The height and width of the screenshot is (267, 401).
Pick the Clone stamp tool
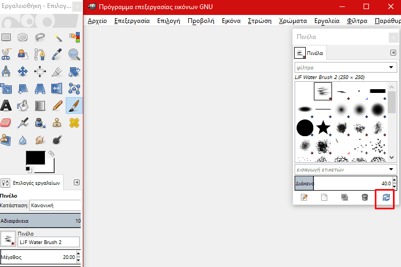[57, 123]
